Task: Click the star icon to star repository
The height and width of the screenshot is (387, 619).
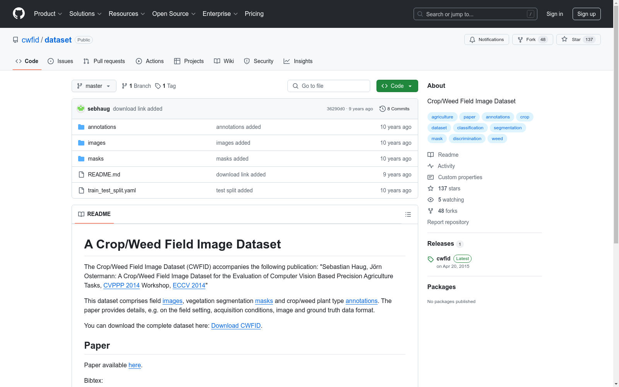Action: (x=564, y=39)
